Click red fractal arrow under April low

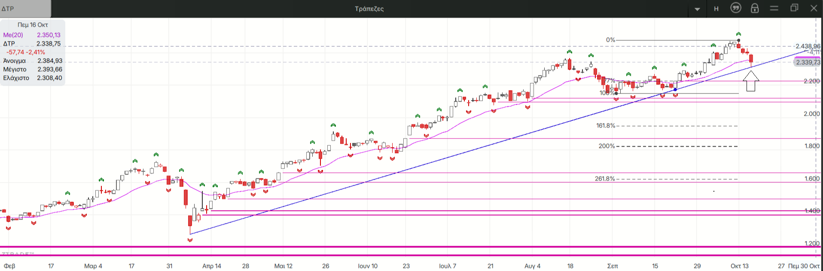(190, 240)
